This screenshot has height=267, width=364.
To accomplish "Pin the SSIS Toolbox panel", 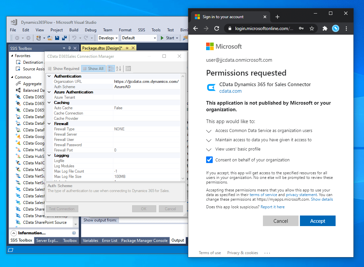I will point(69,48).
